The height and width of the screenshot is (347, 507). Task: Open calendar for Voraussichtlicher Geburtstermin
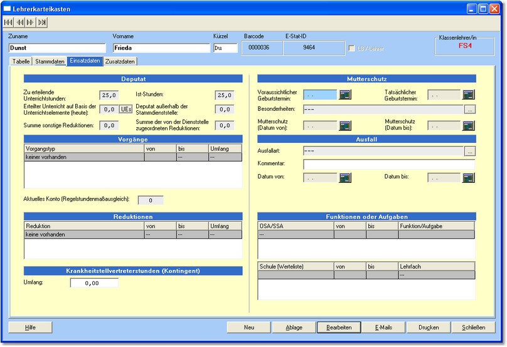pyautogui.click(x=345, y=95)
